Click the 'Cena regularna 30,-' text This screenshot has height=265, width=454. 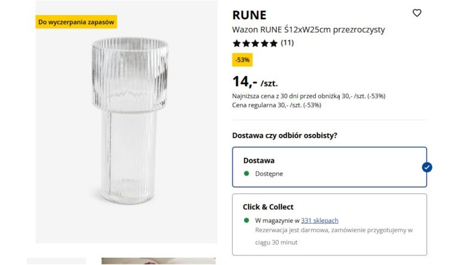(276, 105)
